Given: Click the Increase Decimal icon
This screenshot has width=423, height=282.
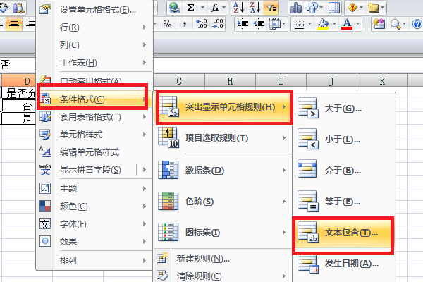Looking at the screenshot, I should (x=202, y=24).
